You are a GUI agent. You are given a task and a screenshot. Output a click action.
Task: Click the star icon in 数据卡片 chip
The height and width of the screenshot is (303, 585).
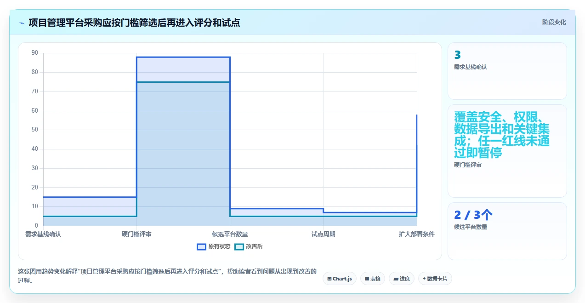pos(424,279)
